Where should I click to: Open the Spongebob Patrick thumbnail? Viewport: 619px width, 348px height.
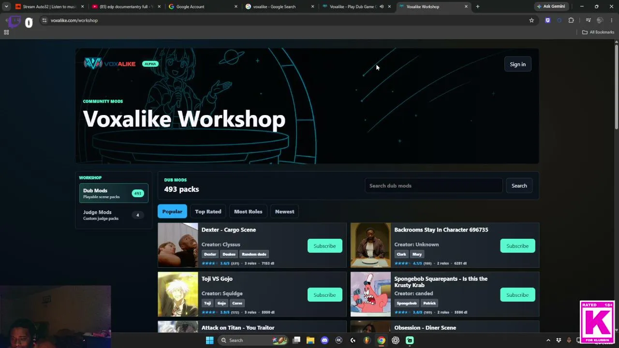click(x=370, y=294)
